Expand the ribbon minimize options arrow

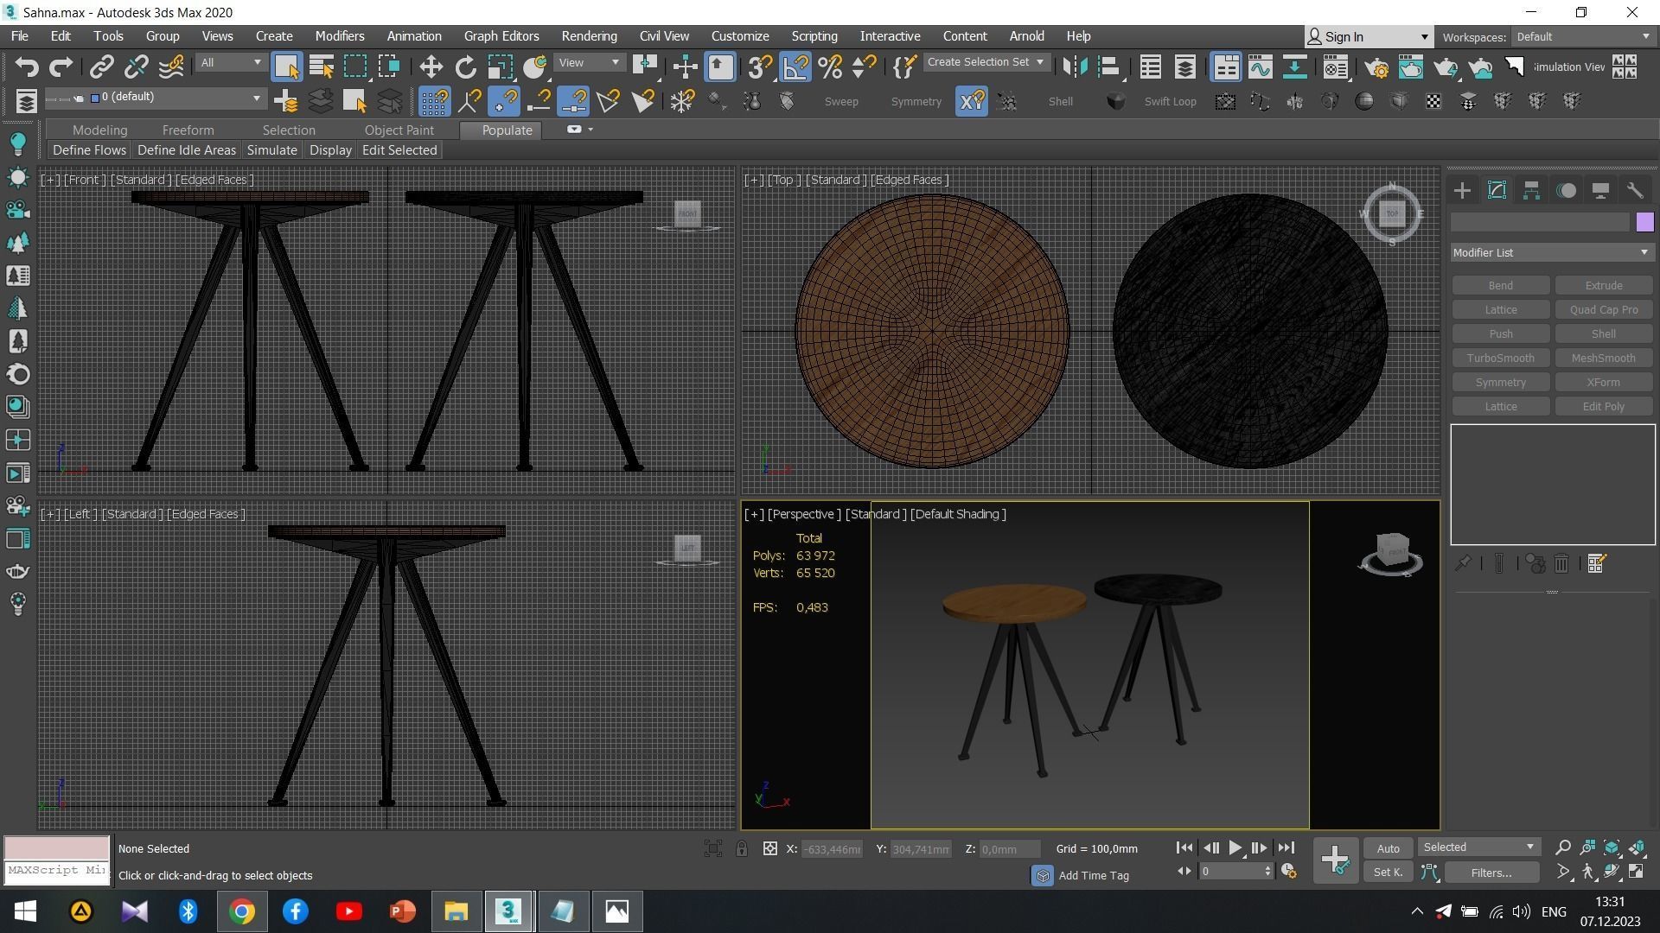click(x=591, y=130)
